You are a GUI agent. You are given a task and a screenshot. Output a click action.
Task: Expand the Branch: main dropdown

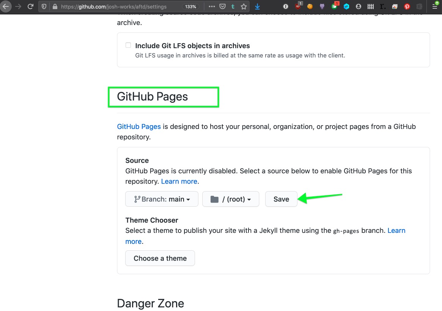pos(162,199)
